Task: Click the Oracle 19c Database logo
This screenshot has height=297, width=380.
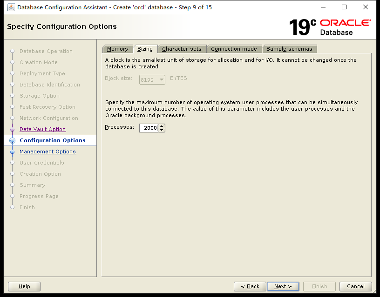Action: (x=330, y=27)
